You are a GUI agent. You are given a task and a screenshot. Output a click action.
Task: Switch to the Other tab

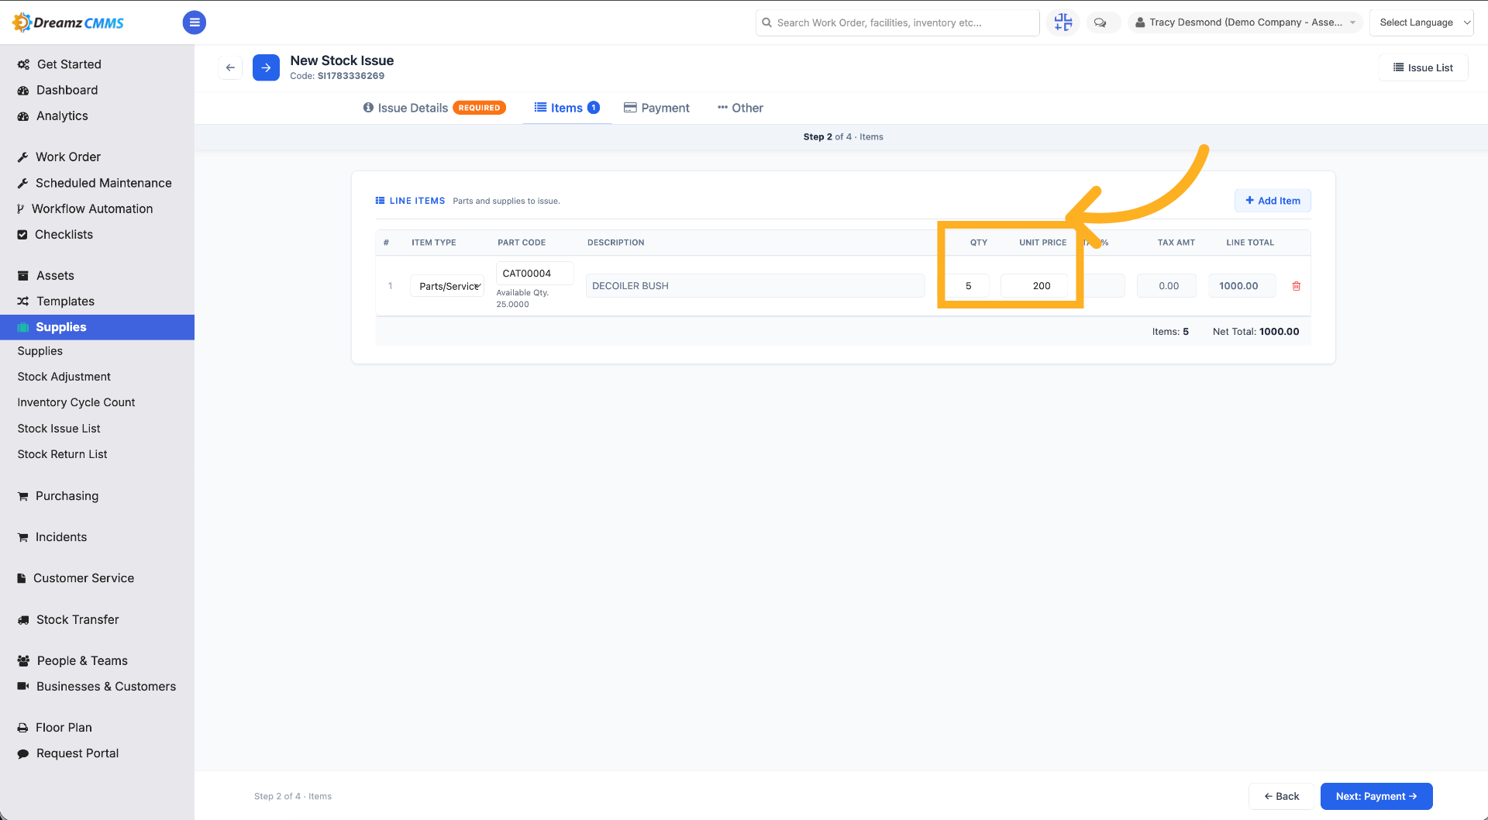tap(740, 108)
